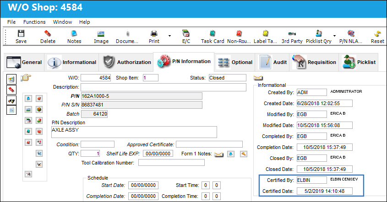Click the colorful pie-like icon in icon grid
The height and width of the screenshot is (202, 387).
click(x=39, y=109)
